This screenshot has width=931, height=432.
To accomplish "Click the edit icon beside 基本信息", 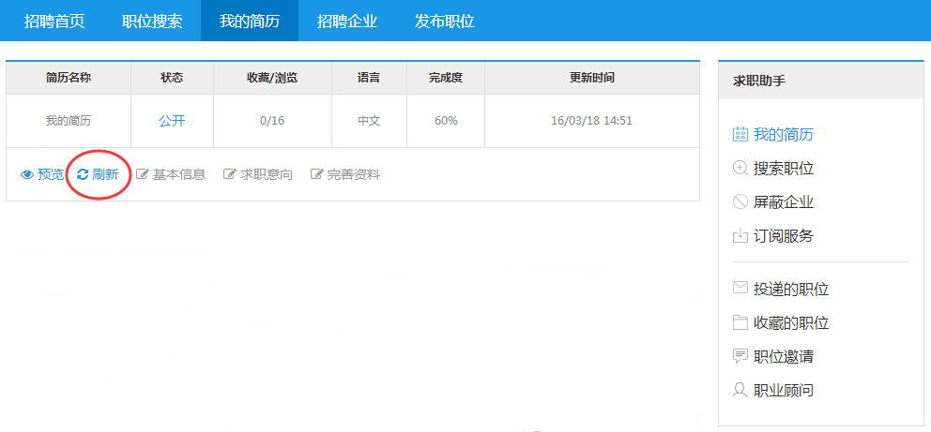I will coord(143,174).
